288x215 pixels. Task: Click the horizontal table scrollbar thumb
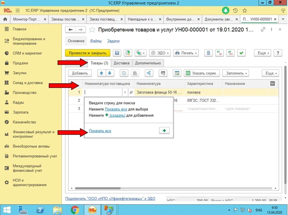[98, 188]
